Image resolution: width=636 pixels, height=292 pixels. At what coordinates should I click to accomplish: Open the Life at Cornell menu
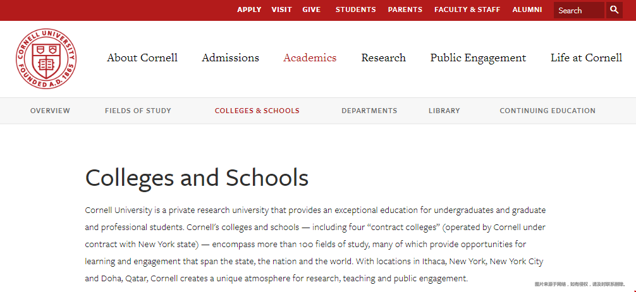click(586, 58)
